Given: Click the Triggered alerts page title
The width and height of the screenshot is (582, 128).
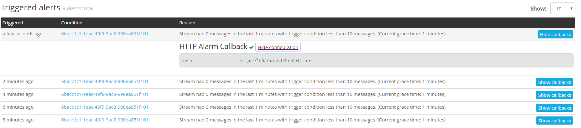Looking at the screenshot, I should (x=30, y=7).
